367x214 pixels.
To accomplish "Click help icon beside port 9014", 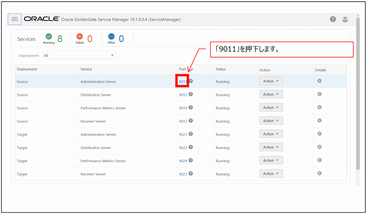I will (191, 108).
